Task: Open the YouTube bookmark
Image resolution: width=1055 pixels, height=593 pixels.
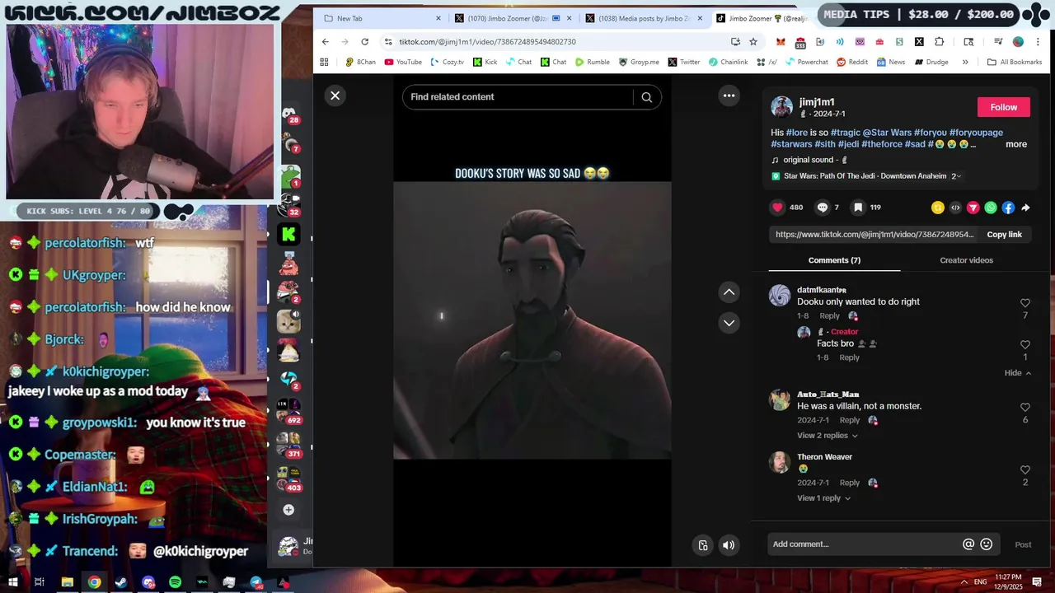Action: pyautogui.click(x=403, y=62)
